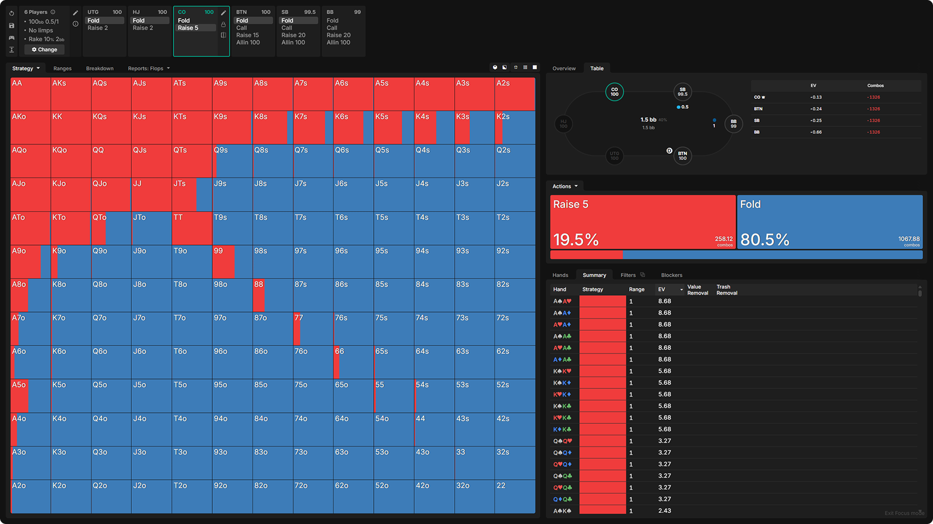Click the compare icon below CO lock
The image size is (933, 524).
click(223, 36)
